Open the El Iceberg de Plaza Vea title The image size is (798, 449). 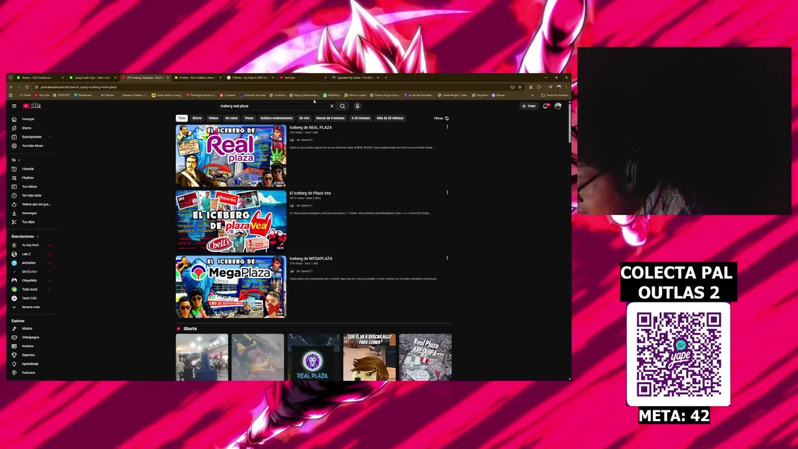pos(310,193)
